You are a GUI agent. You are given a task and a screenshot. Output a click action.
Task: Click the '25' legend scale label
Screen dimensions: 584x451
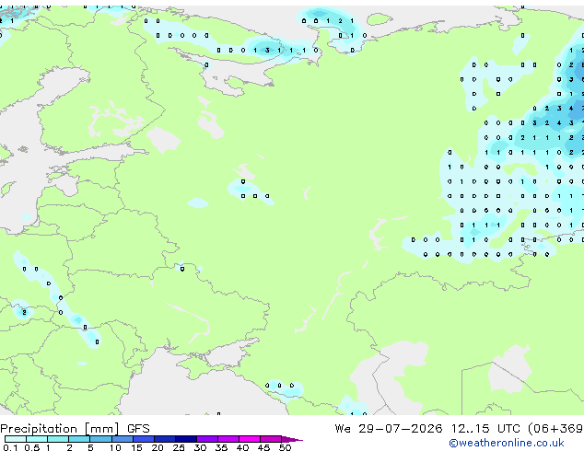tap(179, 447)
